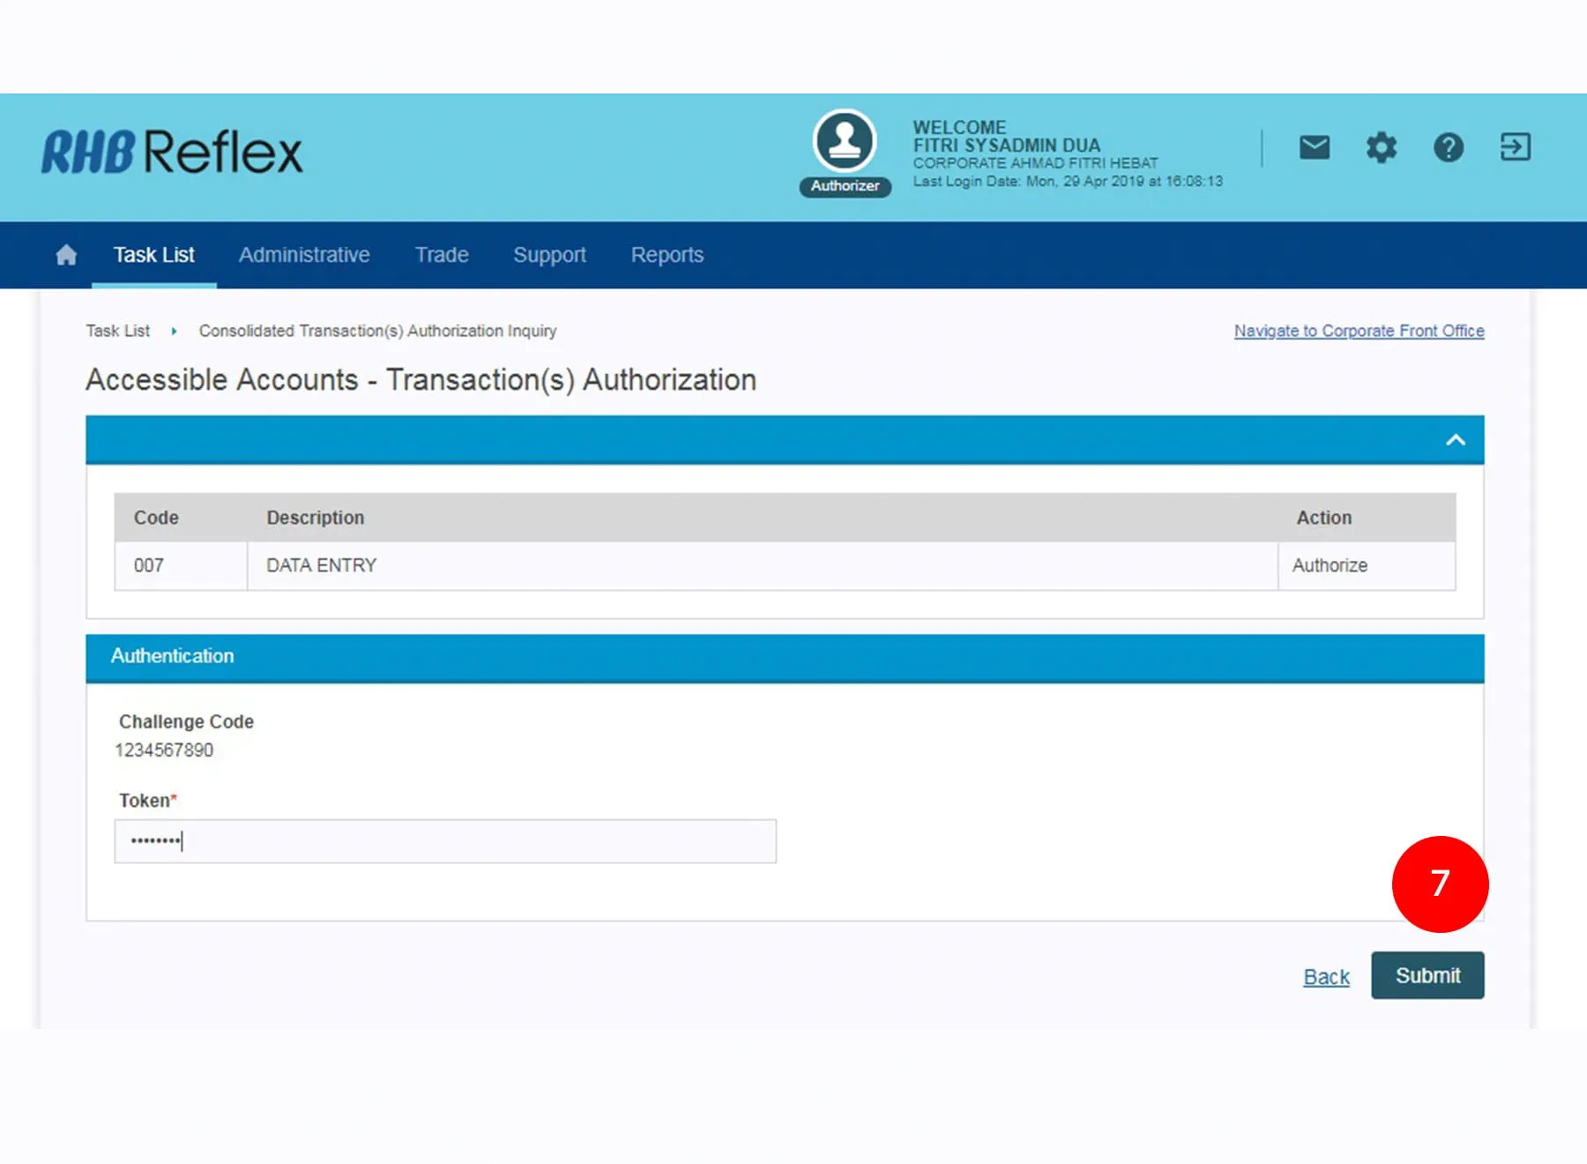Collapse the transaction panel with the chevron
1587x1164 pixels.
[1455, 440]
